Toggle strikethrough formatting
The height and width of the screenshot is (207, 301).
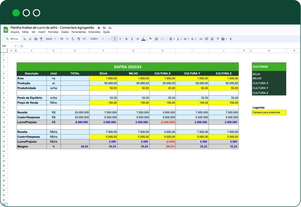[137, 39]
